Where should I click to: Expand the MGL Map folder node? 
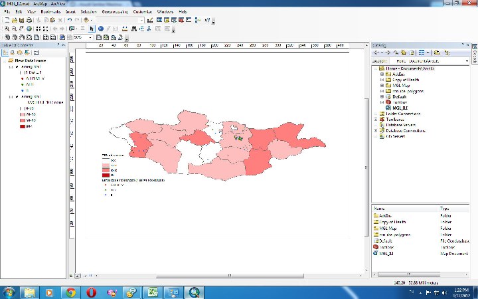(382, 86)
